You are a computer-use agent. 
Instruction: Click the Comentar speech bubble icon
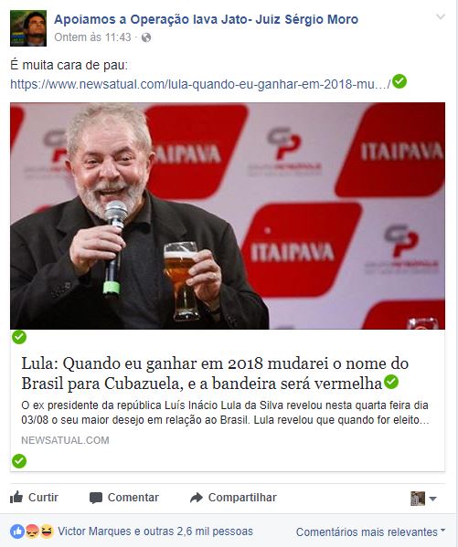95,498
